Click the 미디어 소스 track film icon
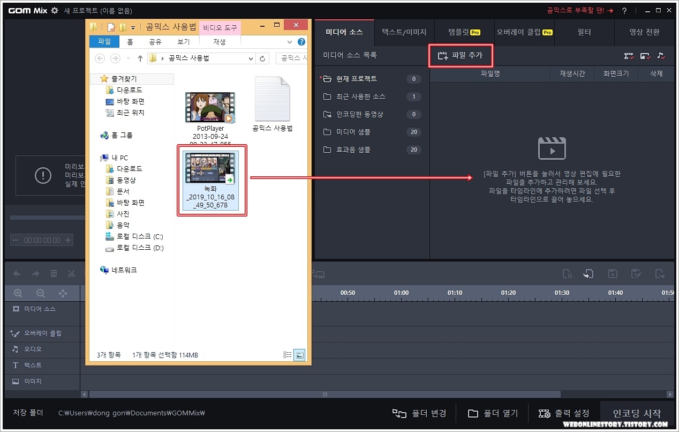Viewport: 679px width, 432px height. (16, 309)
